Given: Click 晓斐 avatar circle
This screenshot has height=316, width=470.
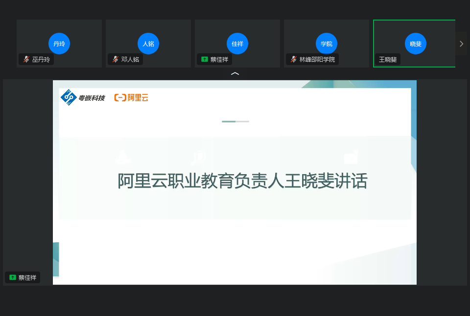Looking at the screenshot, I should 416,44.
